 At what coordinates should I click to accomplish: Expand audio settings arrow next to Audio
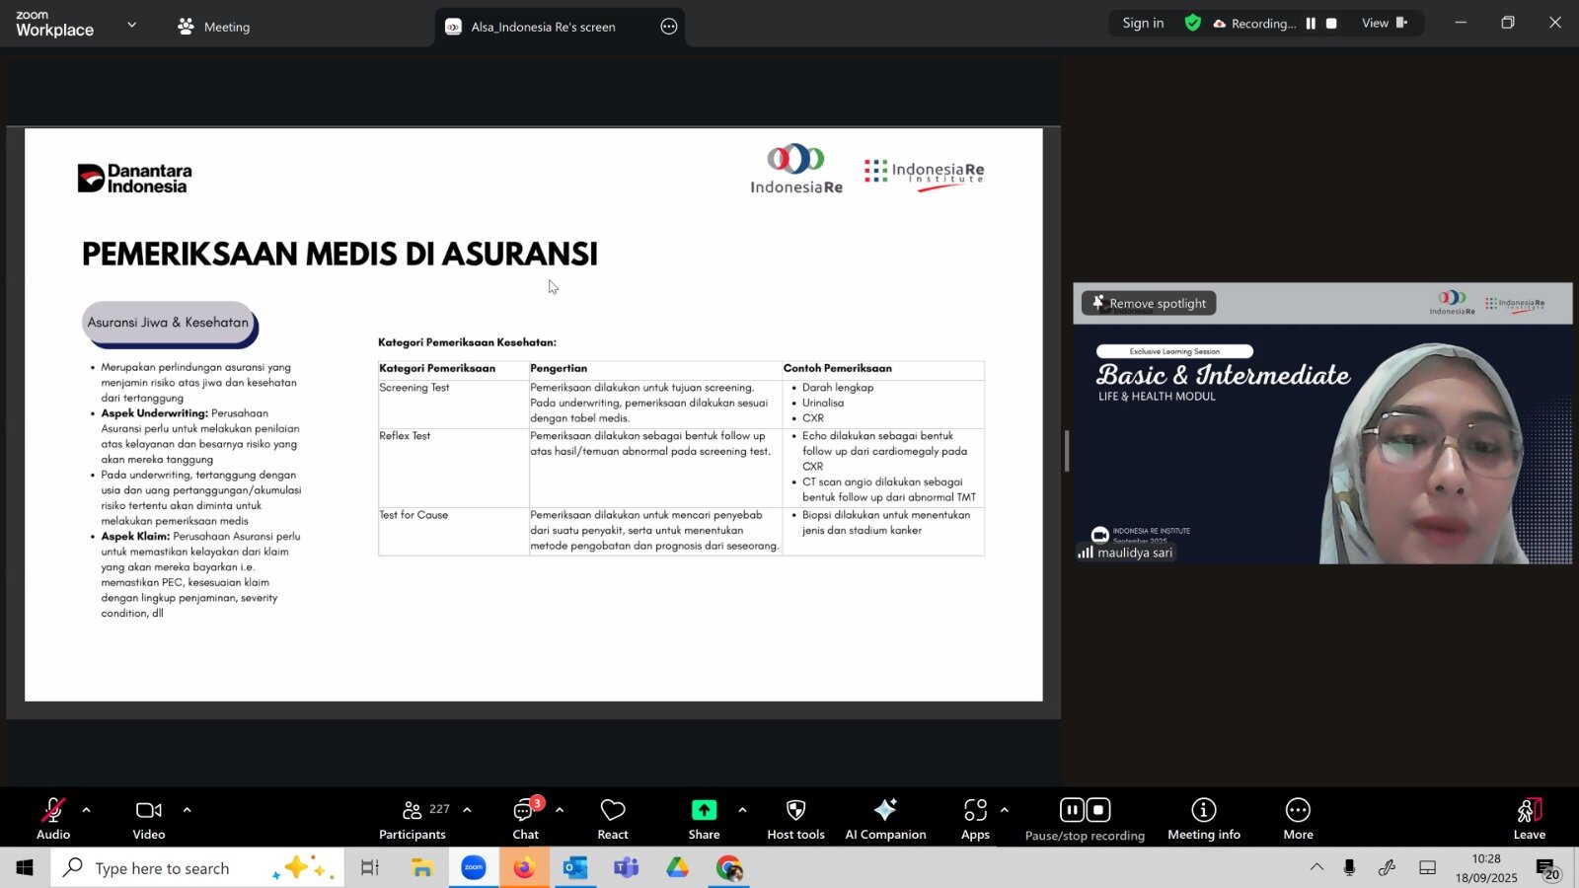(x=87, y=810)
